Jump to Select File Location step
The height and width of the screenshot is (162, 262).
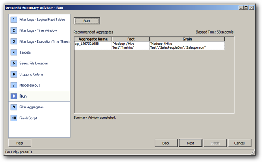[x=34, y=63]
